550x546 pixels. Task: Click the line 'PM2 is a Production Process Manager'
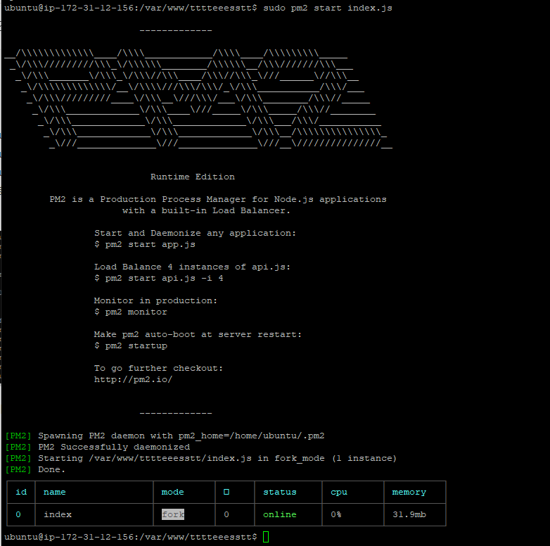coord(218,199)
